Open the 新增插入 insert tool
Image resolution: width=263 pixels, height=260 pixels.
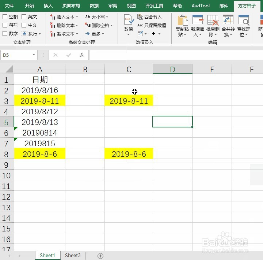click(198, 26)
